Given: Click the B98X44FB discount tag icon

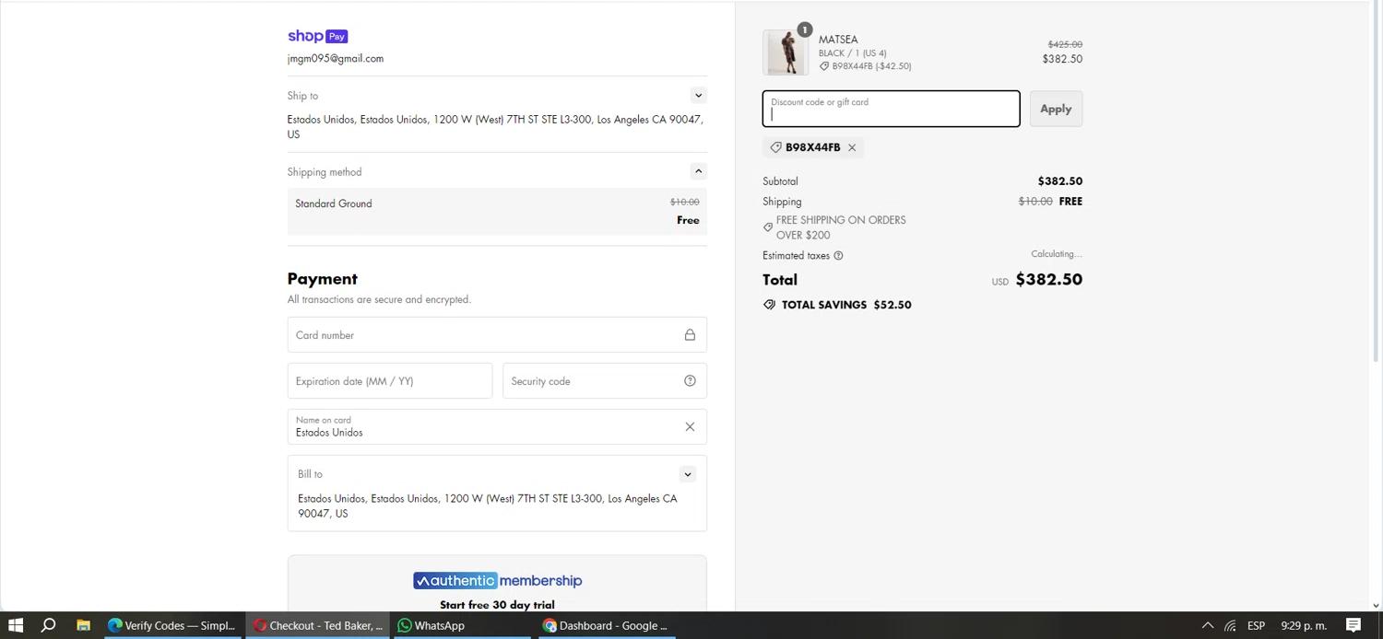Looking at the screenshot, I should (x=775, y=147).
